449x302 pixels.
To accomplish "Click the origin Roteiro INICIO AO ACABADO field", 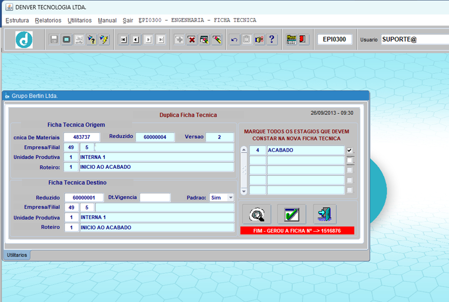I will pyautogui.click(x=157, y=167).
